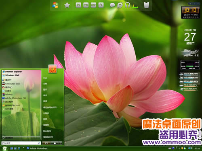The image size is (202, 151).
Task: Click the user account picture thumbnail
Action: pyautogui.click(x=53, y=69)
